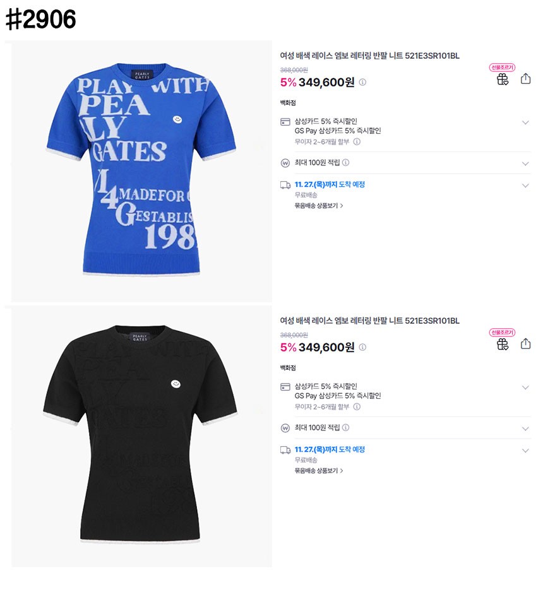Click the black knit's 무이자 2~6개월 할부 info icon

(357, 407)
